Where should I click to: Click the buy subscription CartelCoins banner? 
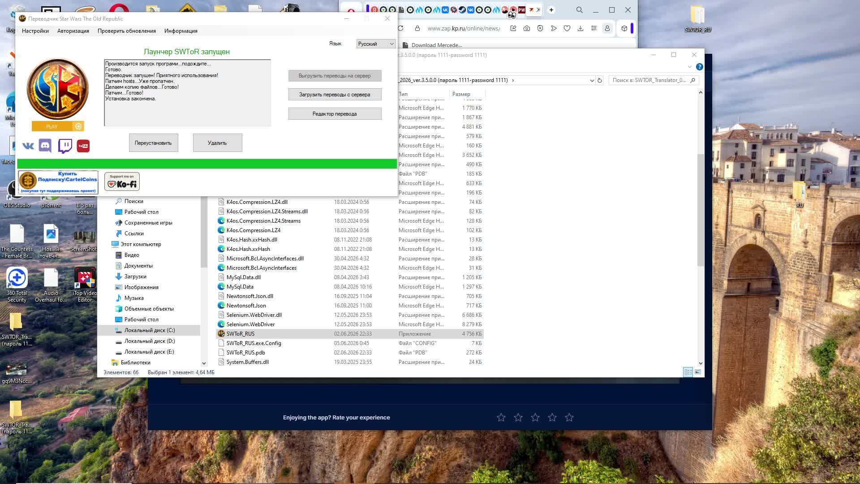tap(58, 182)
